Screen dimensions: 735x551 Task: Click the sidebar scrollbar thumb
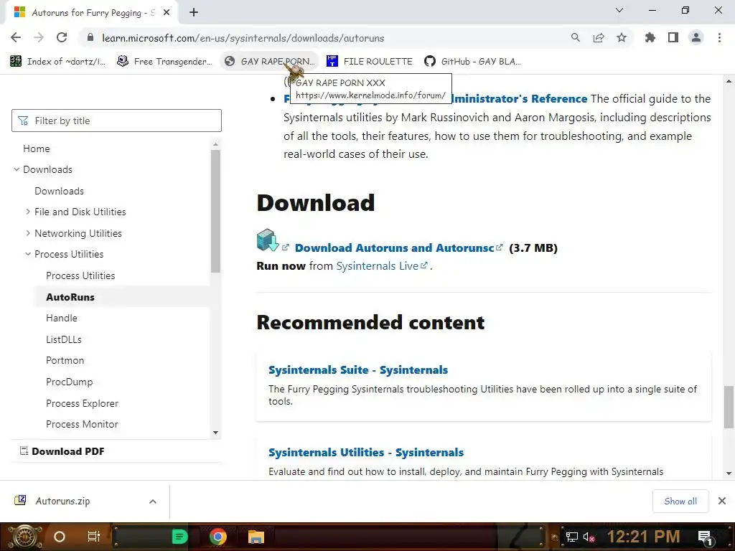coord(215,211)
